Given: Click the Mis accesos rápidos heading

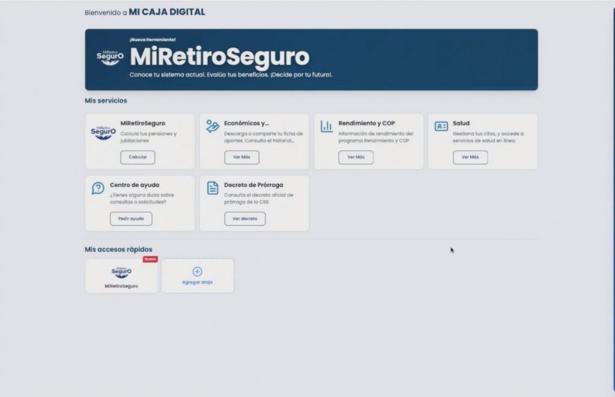Looking at the screenshot, I should [118, 249].
